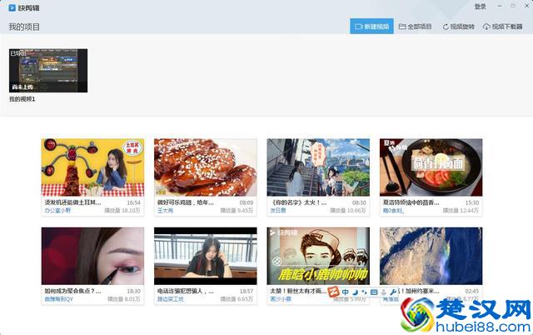This screenshot has width=533, height=335.
Task: Click the 新建视频 button
Action: pyautogui.click(x=371, y=26)
